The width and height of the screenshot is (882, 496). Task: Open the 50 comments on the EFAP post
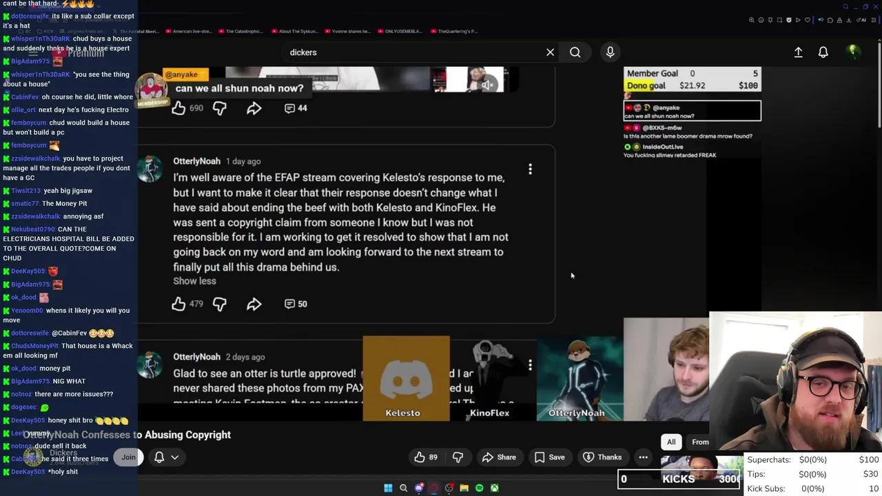click(x=296, y=304)
